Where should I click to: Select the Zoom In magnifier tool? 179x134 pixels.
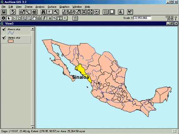pyautogui.click(x=24, y=18)
